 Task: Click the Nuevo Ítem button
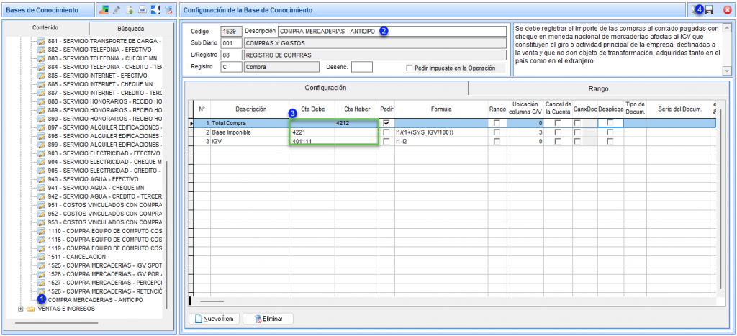click(x=214, y=319)
